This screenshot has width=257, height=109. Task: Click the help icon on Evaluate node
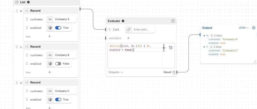[x=173, y=21]
